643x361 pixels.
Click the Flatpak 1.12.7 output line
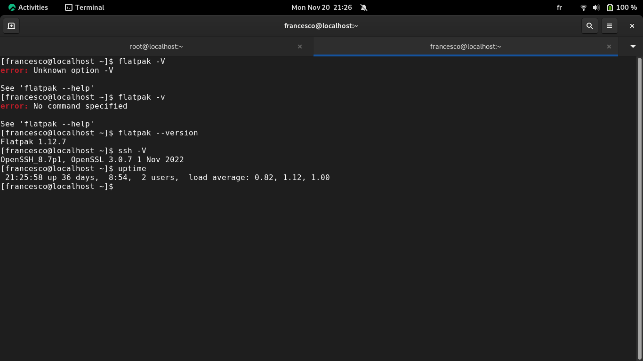tap(33, 142)
